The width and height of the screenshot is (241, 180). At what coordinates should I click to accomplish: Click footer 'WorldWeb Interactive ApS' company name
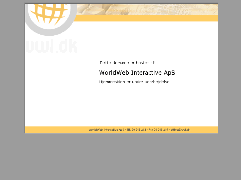click(106, 130)
